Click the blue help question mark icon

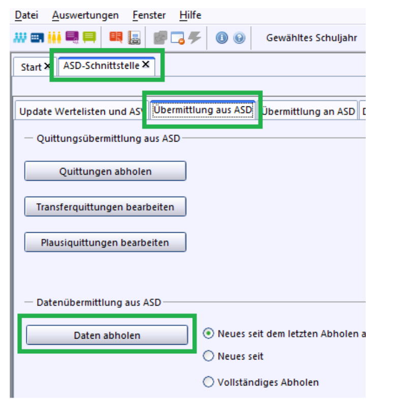click(239, 38)
